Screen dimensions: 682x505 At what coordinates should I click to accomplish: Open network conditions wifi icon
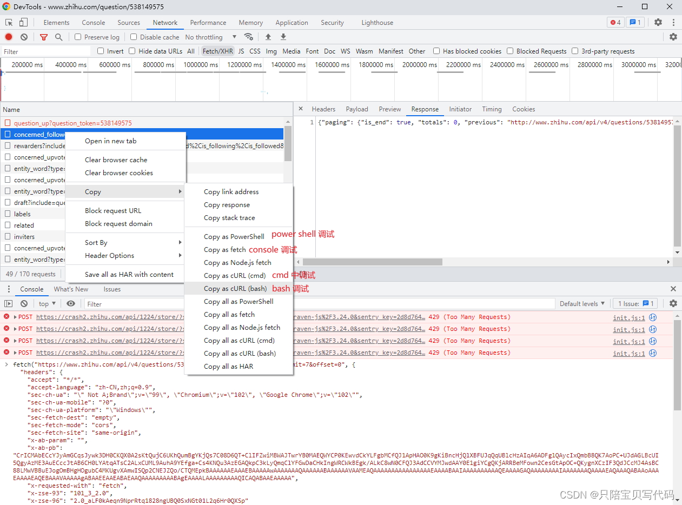tap(249, 37)
